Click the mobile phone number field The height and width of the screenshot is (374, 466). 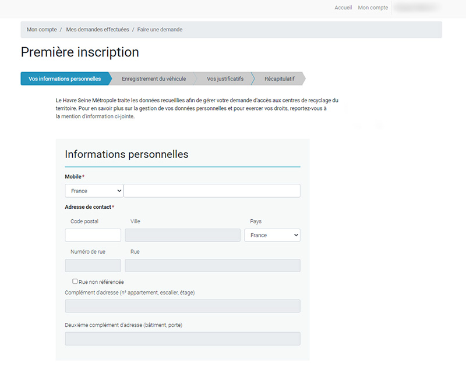(x=212, y=191)
